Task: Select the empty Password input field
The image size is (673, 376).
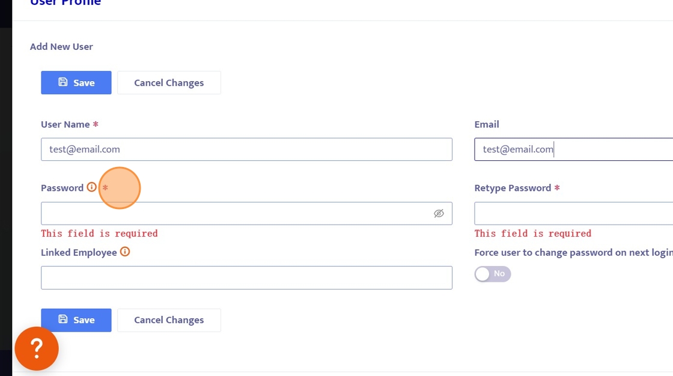Action: 234,214
